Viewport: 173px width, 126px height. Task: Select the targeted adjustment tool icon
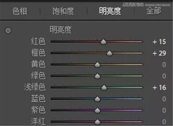pyautogui.click(x=8, y=31)
